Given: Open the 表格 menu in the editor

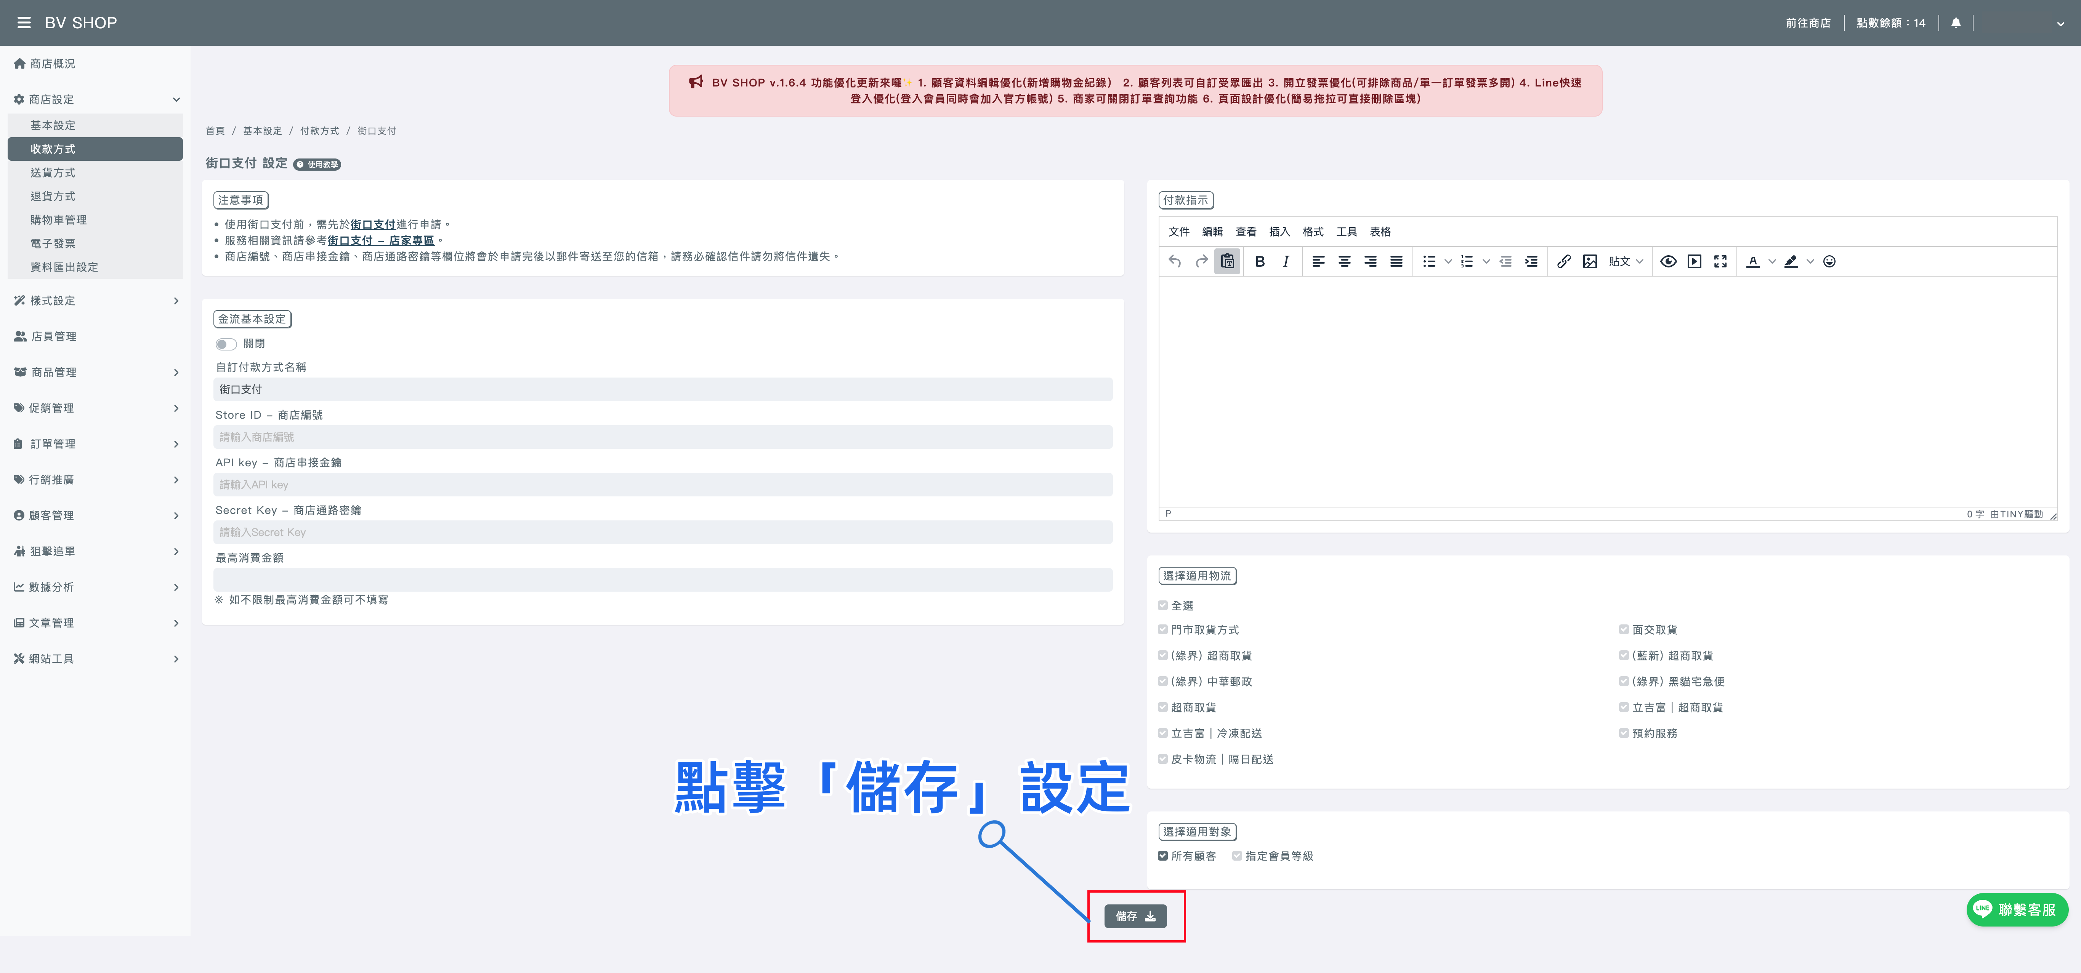Looking at the screenshot, I should (1380, 232).
